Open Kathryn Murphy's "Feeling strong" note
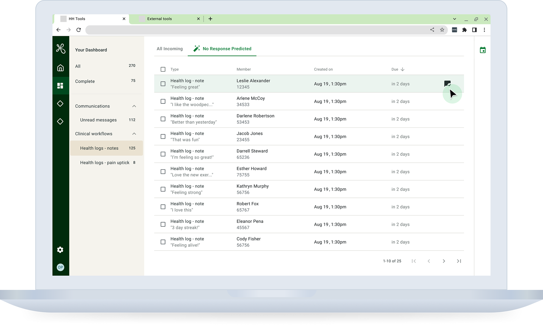The width and height of the screenshot is (543, 326). pos(187,192)
